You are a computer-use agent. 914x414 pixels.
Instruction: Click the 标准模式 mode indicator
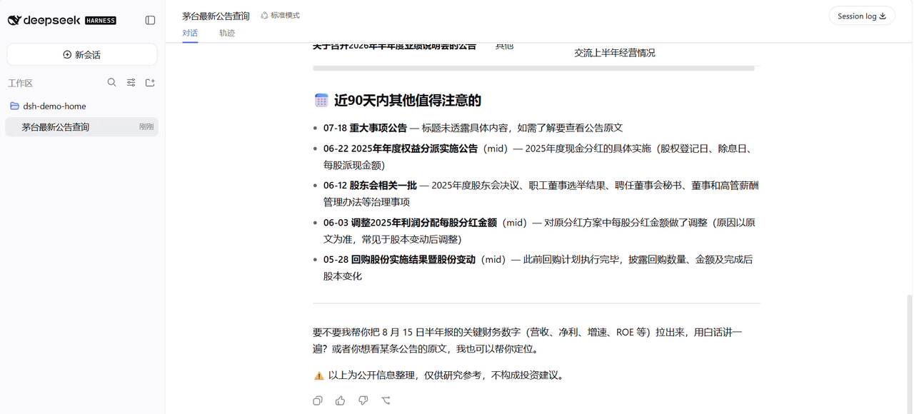280,16
